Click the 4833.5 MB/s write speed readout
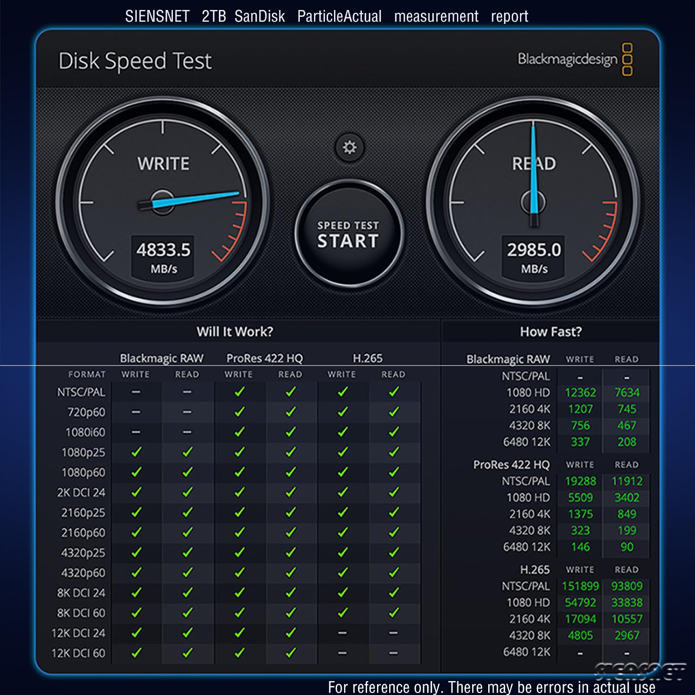The width and height of the screenshot is (695, 695). click(x=163, y=257)
